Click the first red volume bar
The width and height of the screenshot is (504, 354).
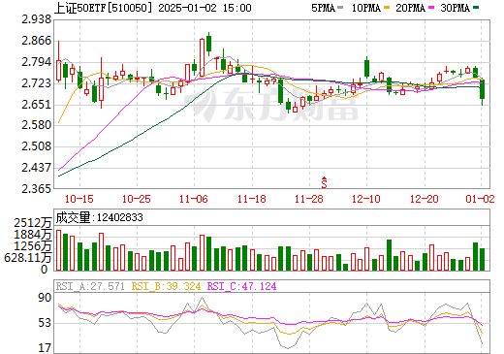click(x=59, y=250)
